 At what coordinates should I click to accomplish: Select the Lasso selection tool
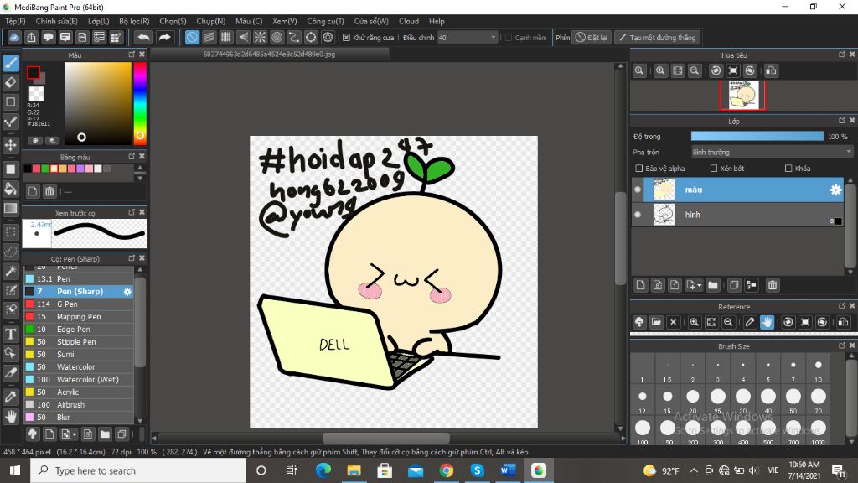tap(10, 252)
